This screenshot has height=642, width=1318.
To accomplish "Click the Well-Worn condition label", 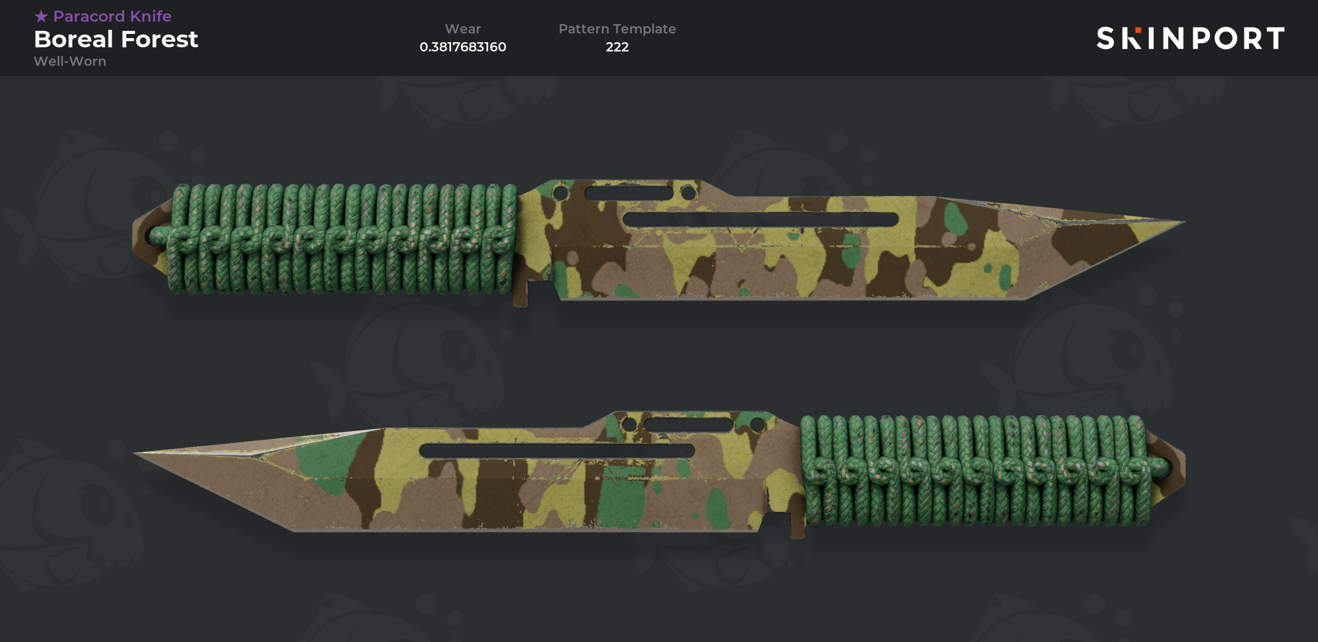I will point(70,61).
